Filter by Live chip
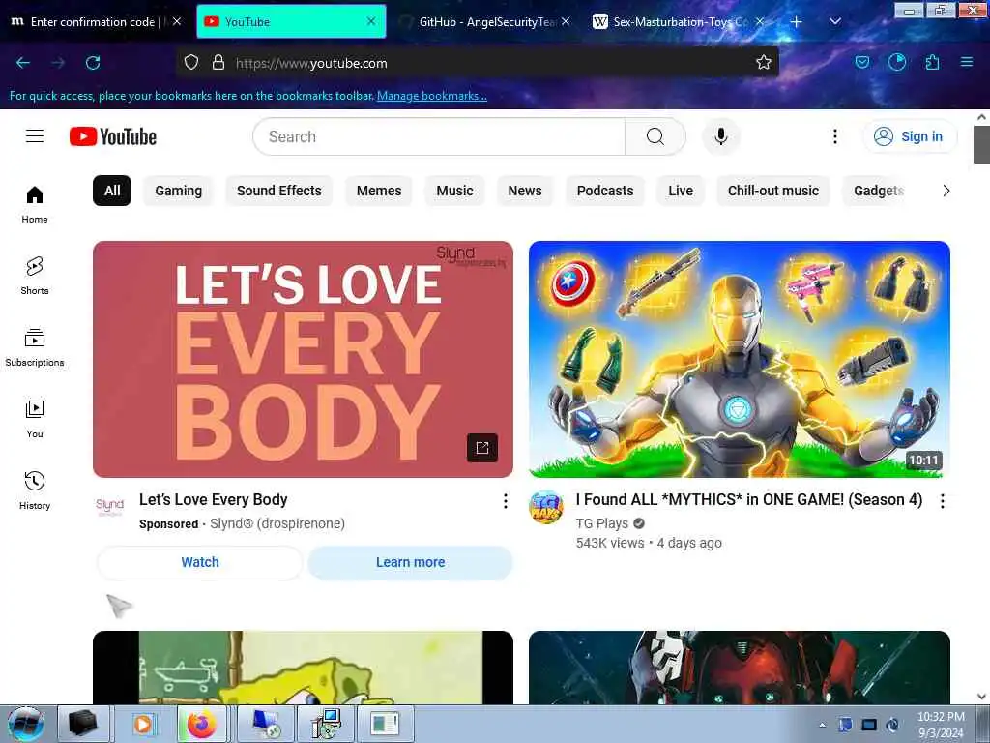The width and height of the screenshot is (990, 743). pyautogui.click(x=681, y=191)
